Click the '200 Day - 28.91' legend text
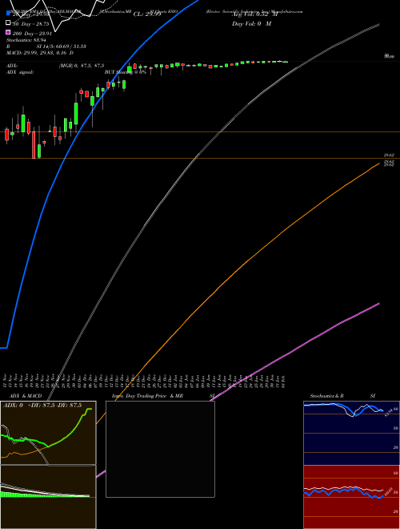The image size is (400, 529). point(32,34)
